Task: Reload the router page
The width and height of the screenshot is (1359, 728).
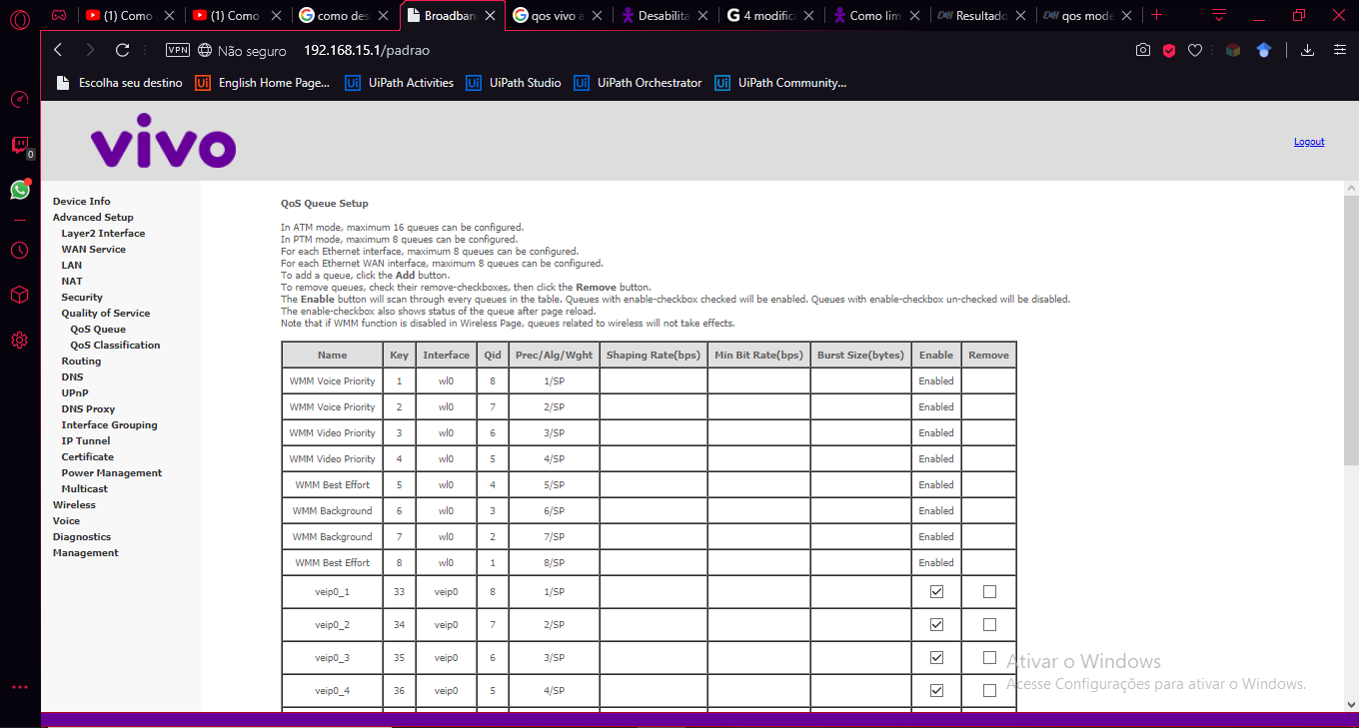Action: (x=123, y=50)
